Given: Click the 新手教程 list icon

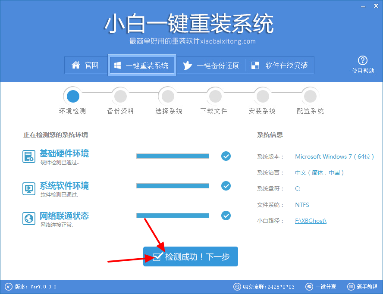Looking at the screenshot, I should click(351, 287).
